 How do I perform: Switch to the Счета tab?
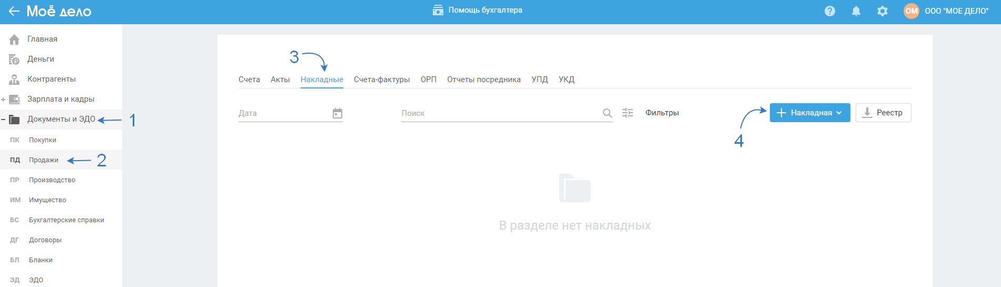(x=249, y=80)
